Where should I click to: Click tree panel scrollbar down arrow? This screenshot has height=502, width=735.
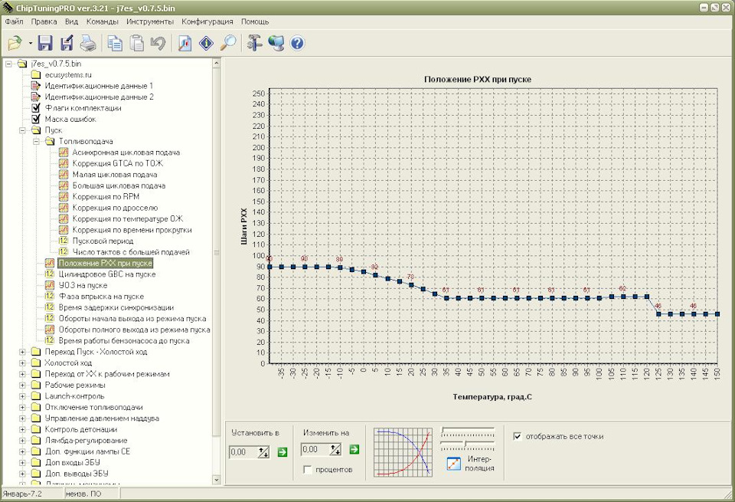click(x=216, y=480)
